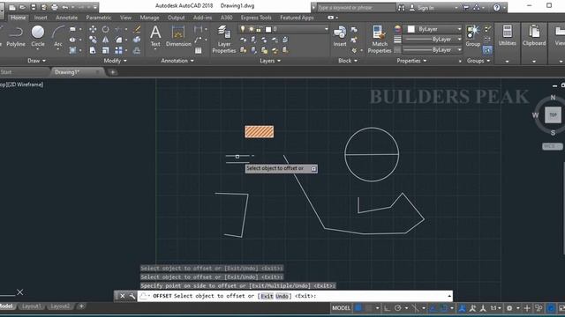The height and width of the screenshot is (317, 565).
Task: Expand the Draw panel dropdown
Action: (x=37, y=61)
